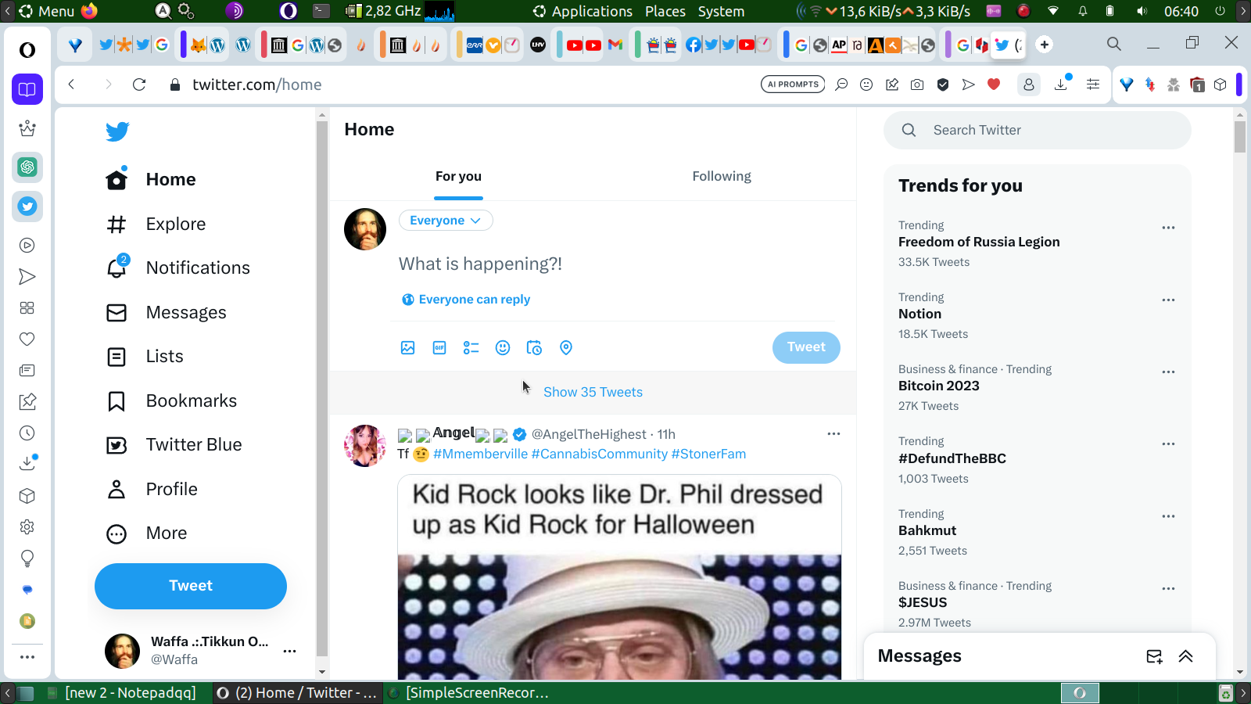Viewport: 1251px width, 704px height.
Task: Tag a location in the tweet
Action: [x=566, y=348]
